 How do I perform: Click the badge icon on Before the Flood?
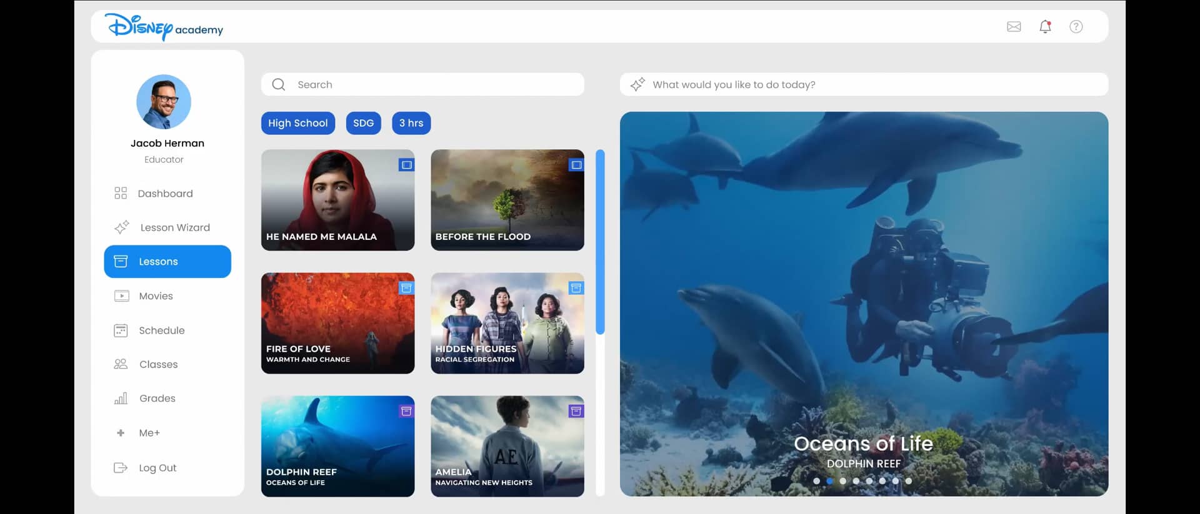576,165
